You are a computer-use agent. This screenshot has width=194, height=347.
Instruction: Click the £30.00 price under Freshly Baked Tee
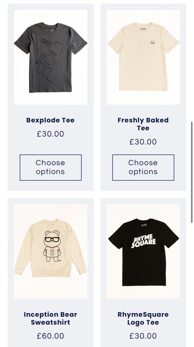[143, 142]
